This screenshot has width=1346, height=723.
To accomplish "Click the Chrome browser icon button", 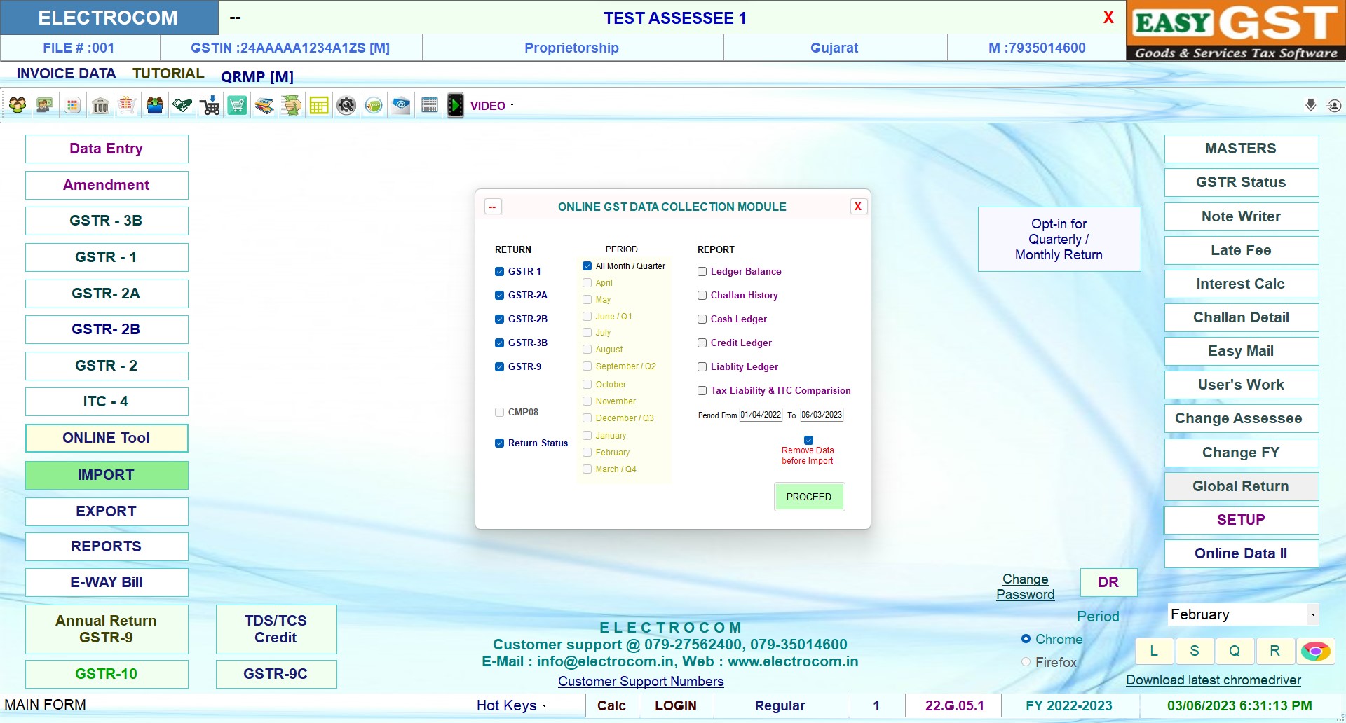I will coord(1315,652).
